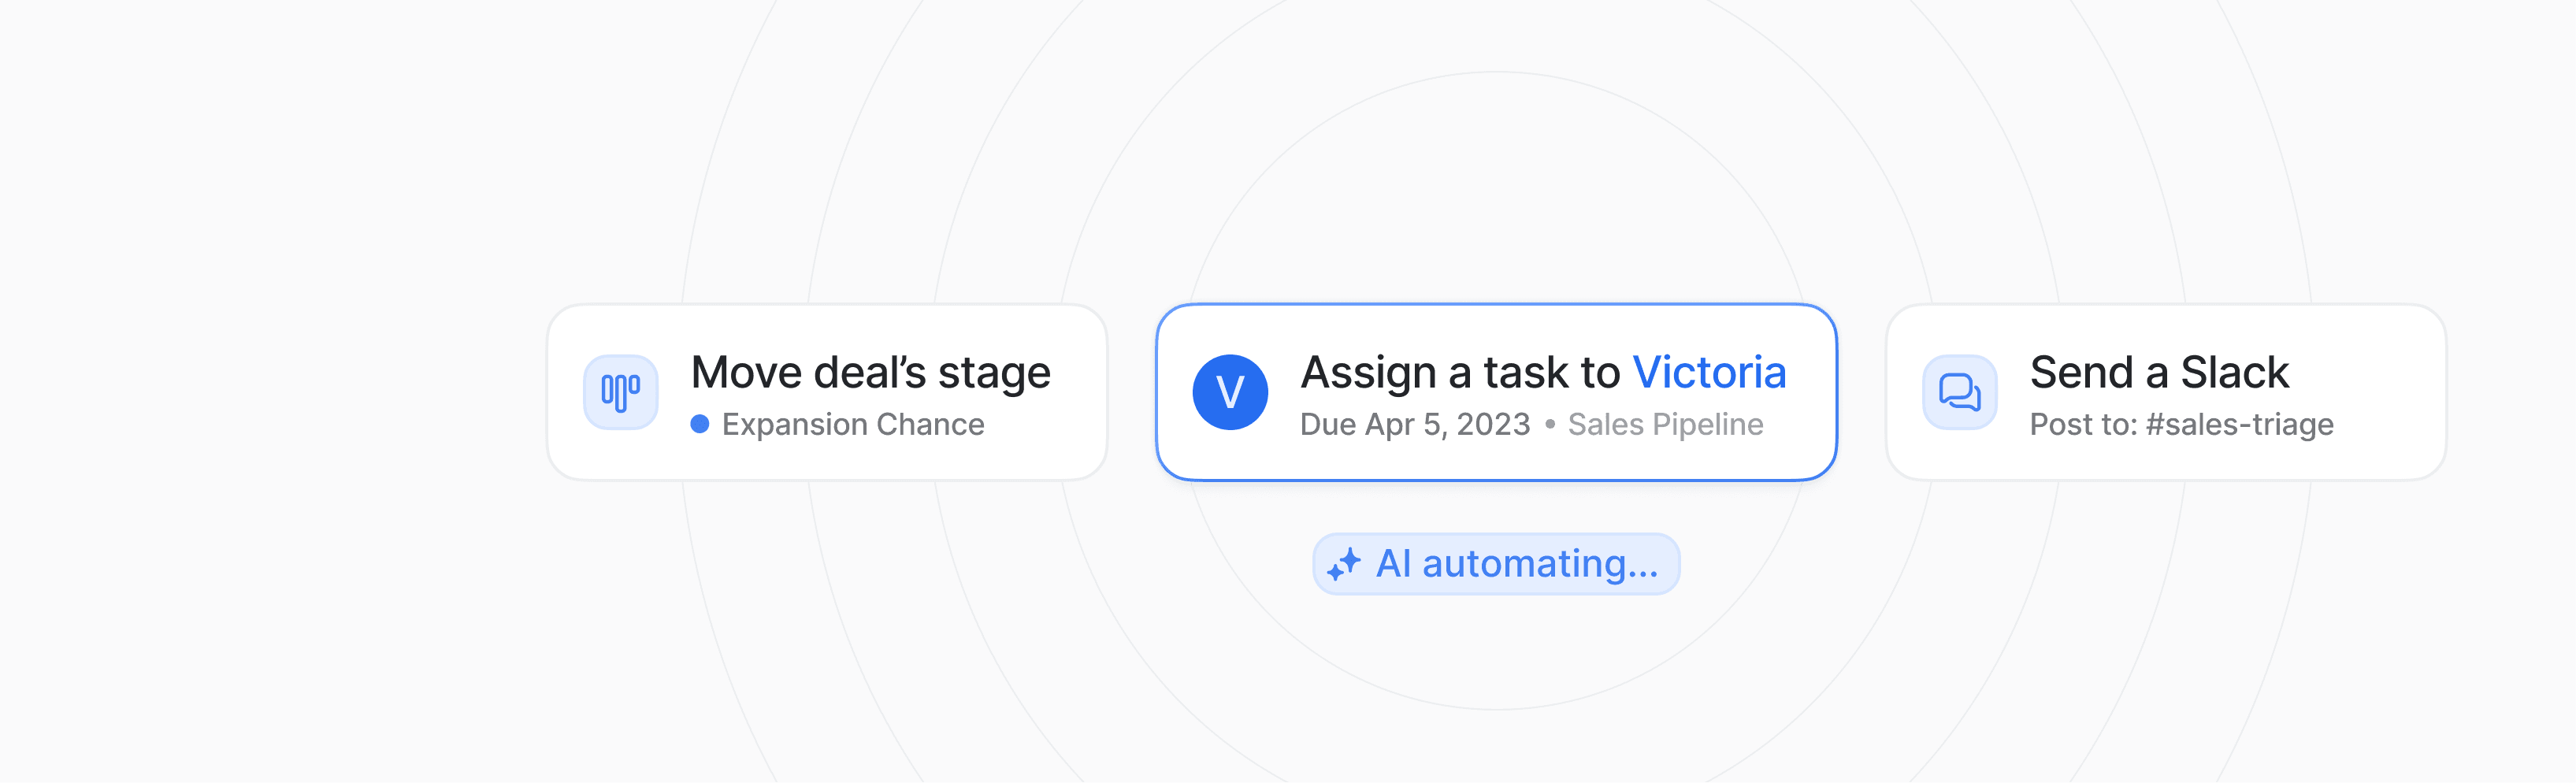Select the Assign a task card
The width and height of the screenshot is (2576, 783).
click(x=1496, y=392)
